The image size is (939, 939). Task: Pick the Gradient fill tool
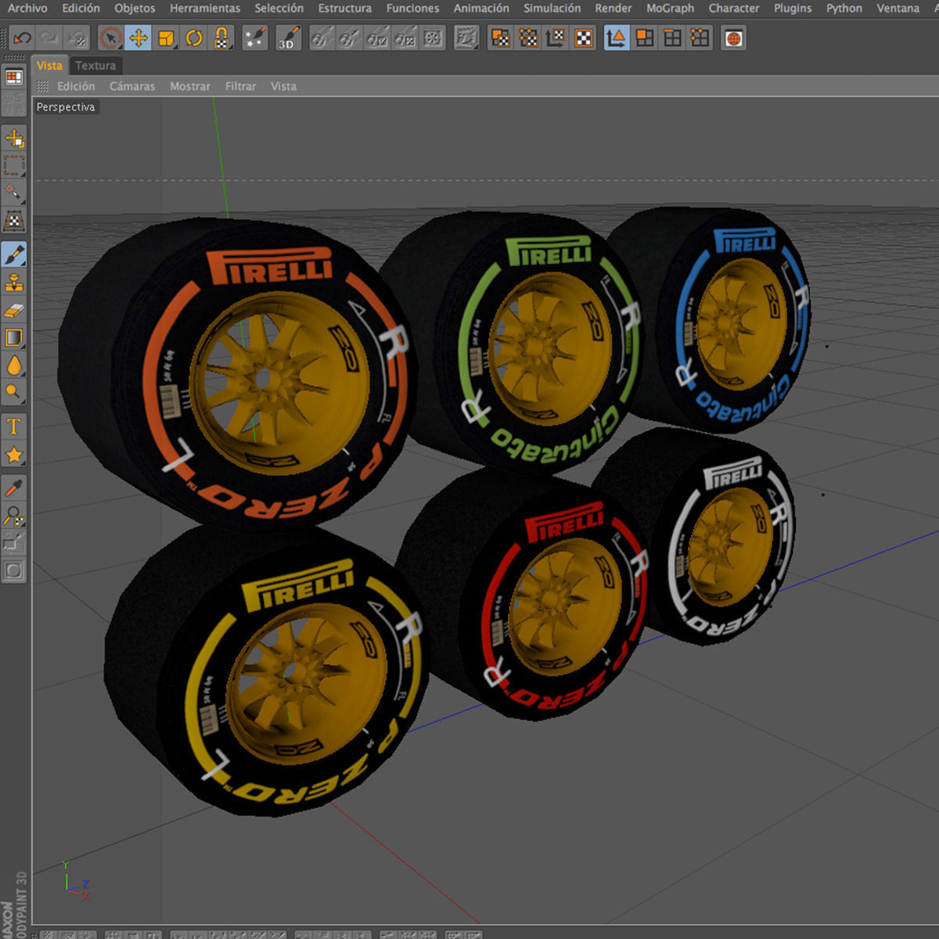click(14, 337)
